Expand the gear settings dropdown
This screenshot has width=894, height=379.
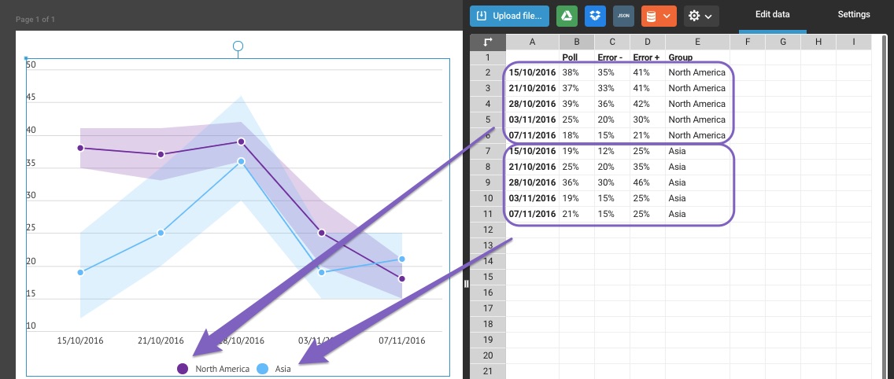point(700,16)
